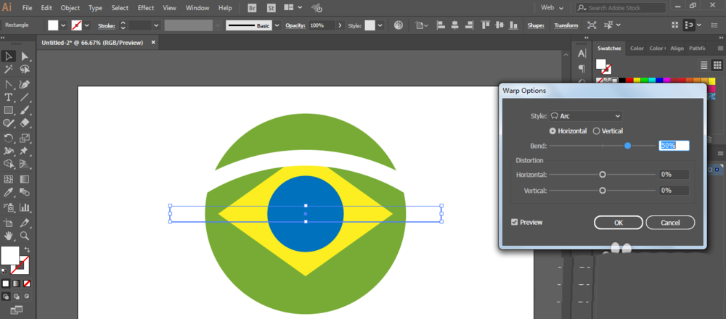Select the Direct Selection tool

[x=25, y=57]
